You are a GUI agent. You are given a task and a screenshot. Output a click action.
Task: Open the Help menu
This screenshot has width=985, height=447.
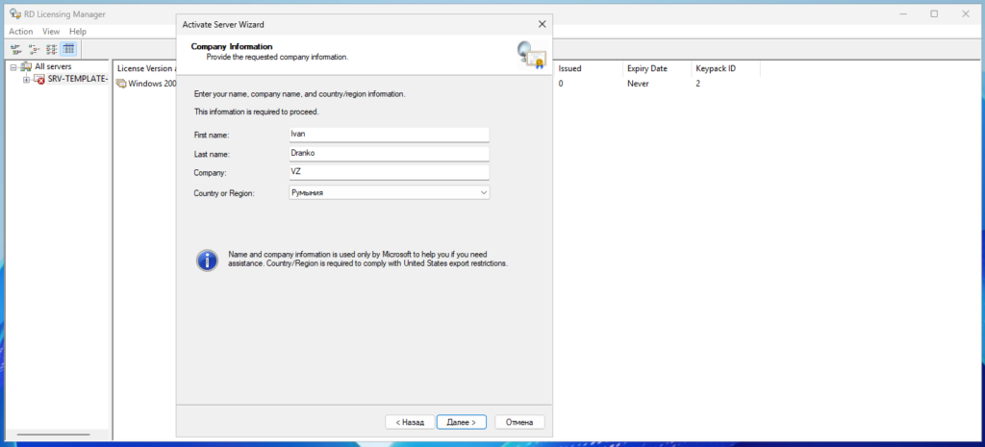78,32
